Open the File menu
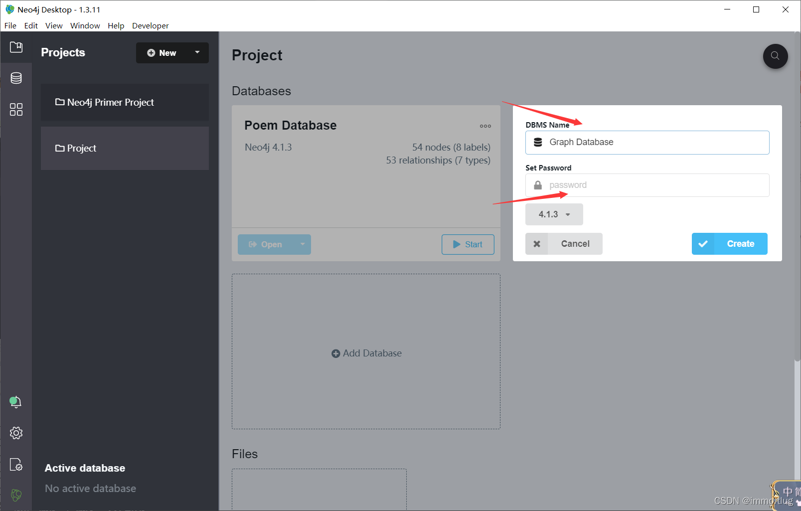 click(x=10, y=25)
